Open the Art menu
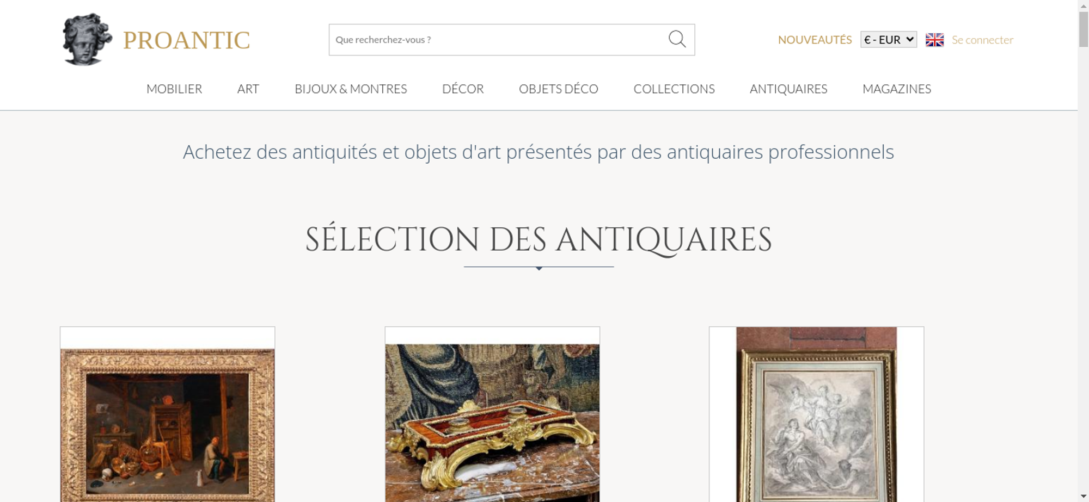 pos(248,89)
